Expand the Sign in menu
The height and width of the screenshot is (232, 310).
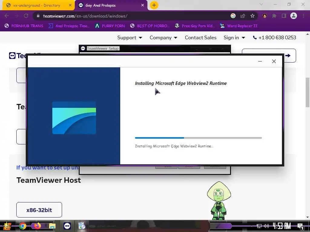[234, 37]
